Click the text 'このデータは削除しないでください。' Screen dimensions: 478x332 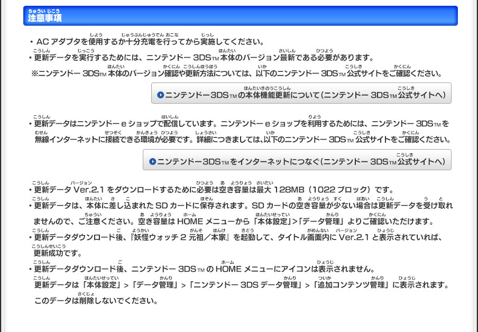coord(96,301)
